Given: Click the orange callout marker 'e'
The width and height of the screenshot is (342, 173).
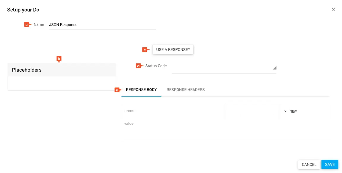Looking at the screenshot, I should point(117,90).
